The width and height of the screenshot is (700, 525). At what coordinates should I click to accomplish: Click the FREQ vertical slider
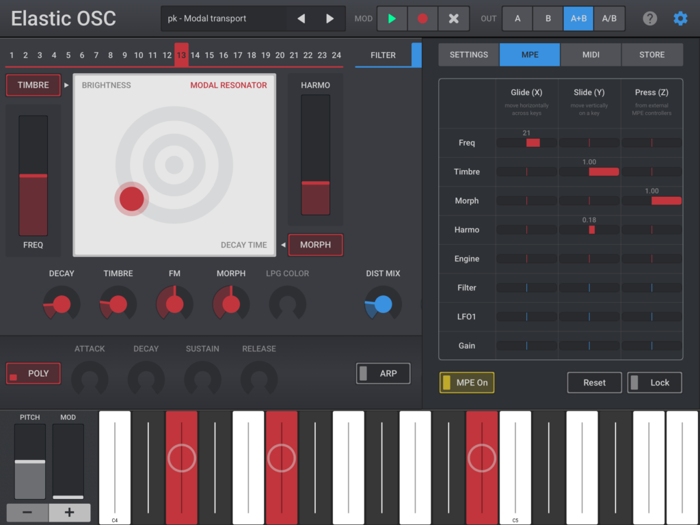click(x=33, y=176)
